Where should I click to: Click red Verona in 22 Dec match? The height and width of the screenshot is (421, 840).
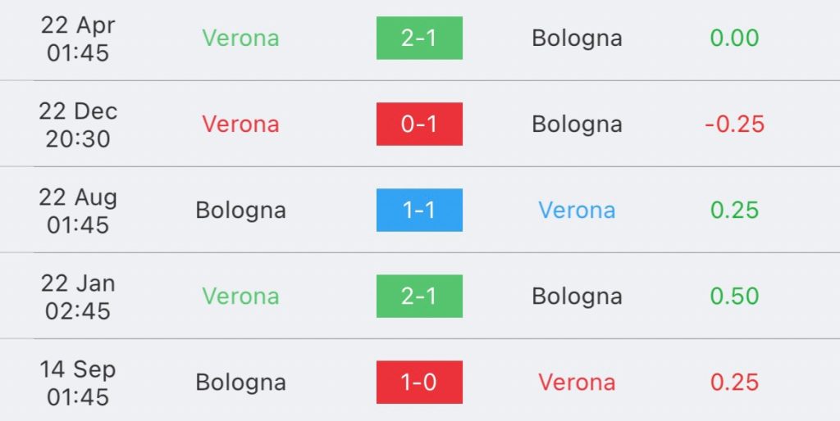coord(240,124)
